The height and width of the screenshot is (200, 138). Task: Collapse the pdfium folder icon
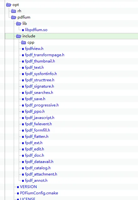click(x=13, y=17)
